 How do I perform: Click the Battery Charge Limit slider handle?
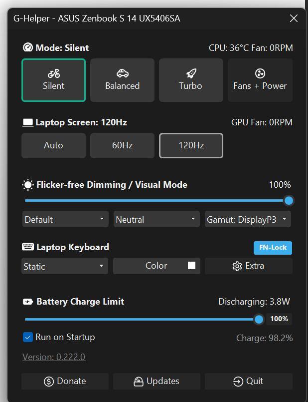(259, 319)
